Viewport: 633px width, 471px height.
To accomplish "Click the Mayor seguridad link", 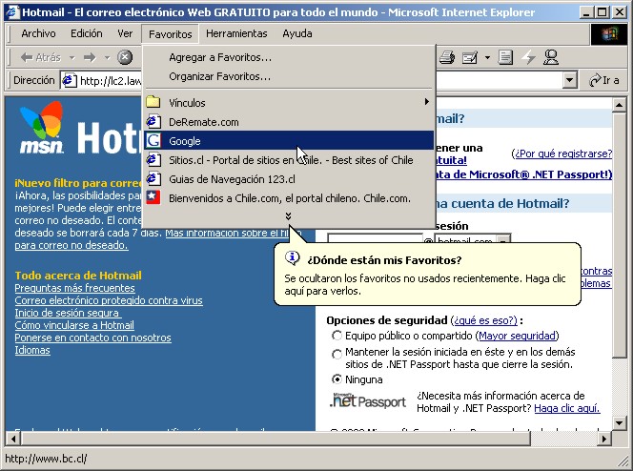I will pyautogui.click(x=517, y=336).
